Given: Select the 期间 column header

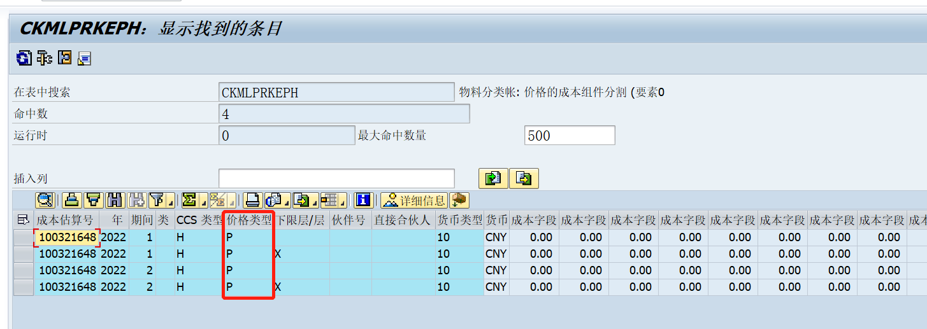Looking at the screenshot, I should [142, 220].
